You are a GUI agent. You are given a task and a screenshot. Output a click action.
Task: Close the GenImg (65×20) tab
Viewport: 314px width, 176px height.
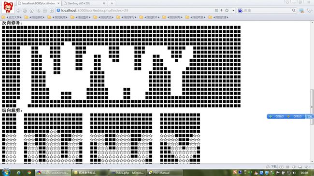(104, 3)
